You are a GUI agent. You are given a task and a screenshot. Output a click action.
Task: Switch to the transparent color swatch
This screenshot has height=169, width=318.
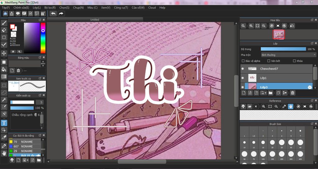(13, 34)
